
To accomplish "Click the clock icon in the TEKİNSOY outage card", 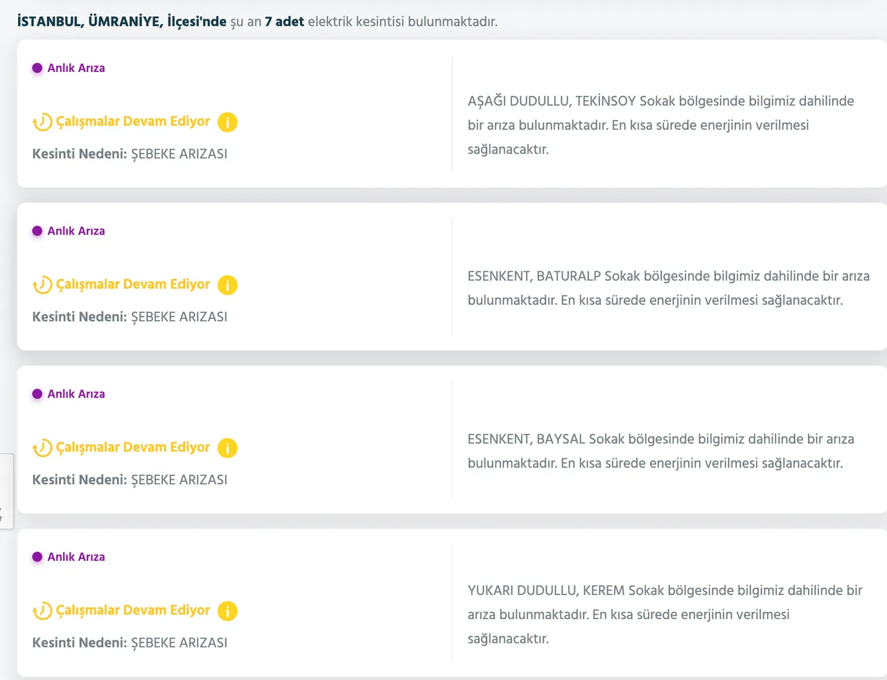I will coord(42,123).
